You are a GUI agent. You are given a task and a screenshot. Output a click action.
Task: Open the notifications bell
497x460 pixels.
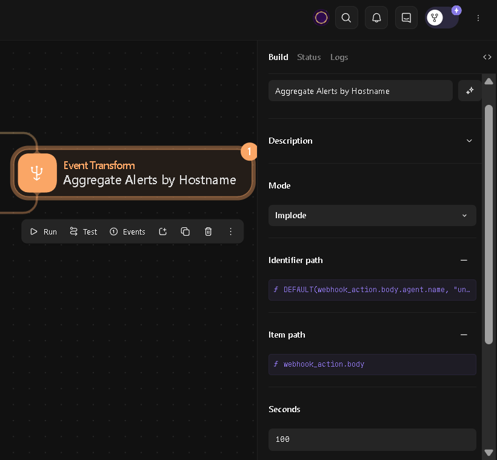point(376,18)
